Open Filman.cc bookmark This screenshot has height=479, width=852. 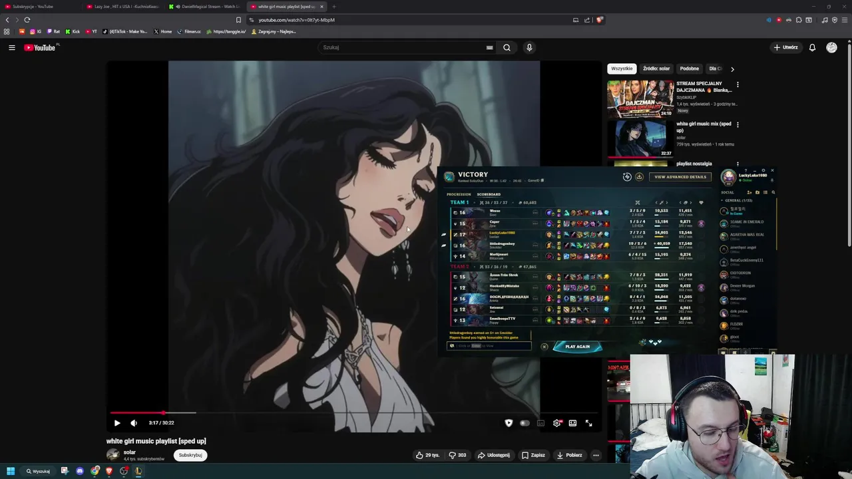[189, 31]
